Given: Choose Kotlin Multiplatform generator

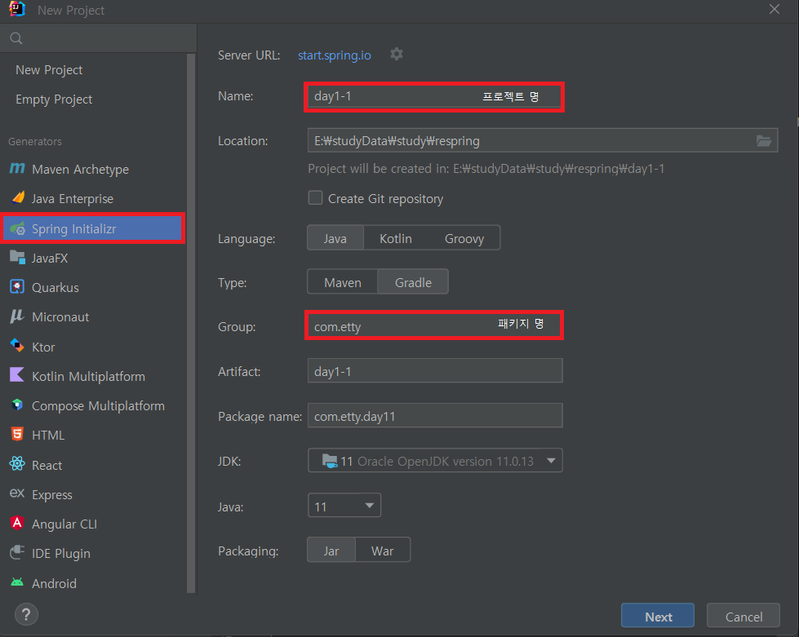Looking at the screenshot, I should pos(93,376).
